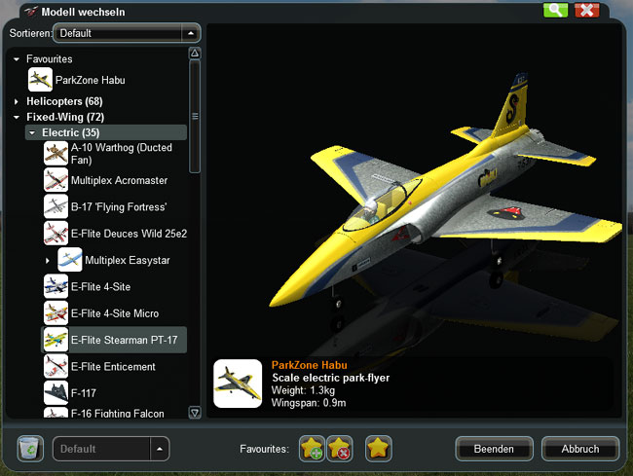Select ParkZone Habu in Favourites
The width and height of the screenshot is (633, 476).
point(90,80)
